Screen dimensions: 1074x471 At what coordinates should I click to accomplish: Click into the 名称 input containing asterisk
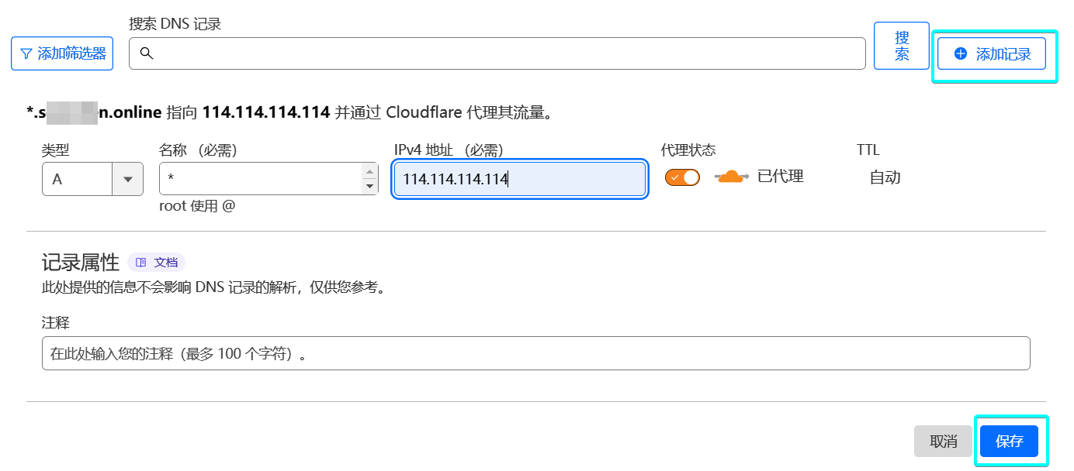click(x=260, y=179)
